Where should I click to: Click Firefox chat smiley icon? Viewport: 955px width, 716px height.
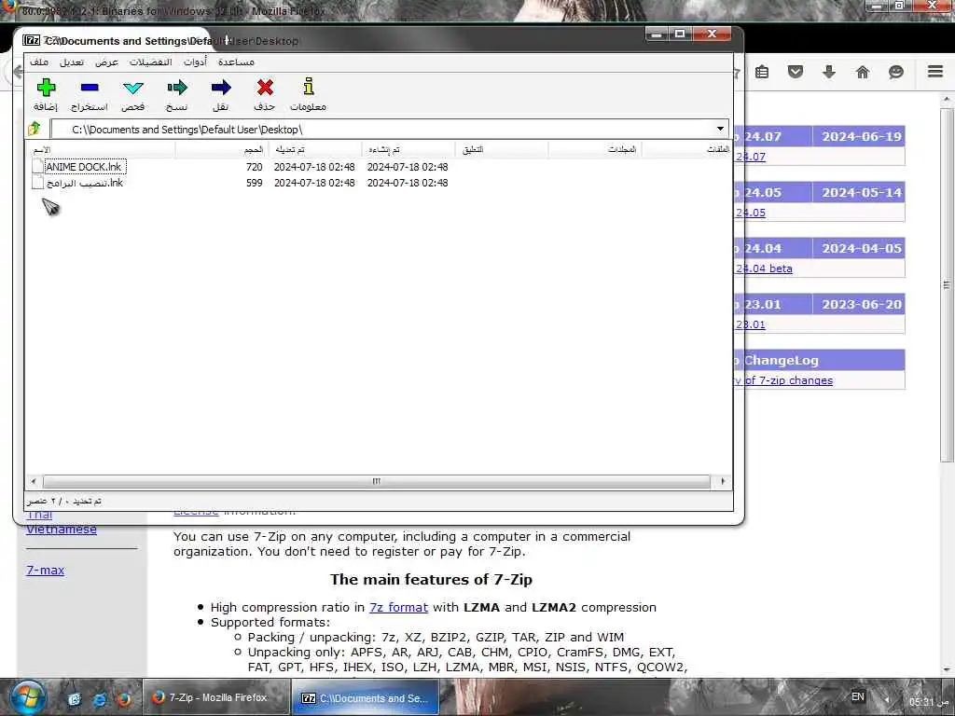896,72
